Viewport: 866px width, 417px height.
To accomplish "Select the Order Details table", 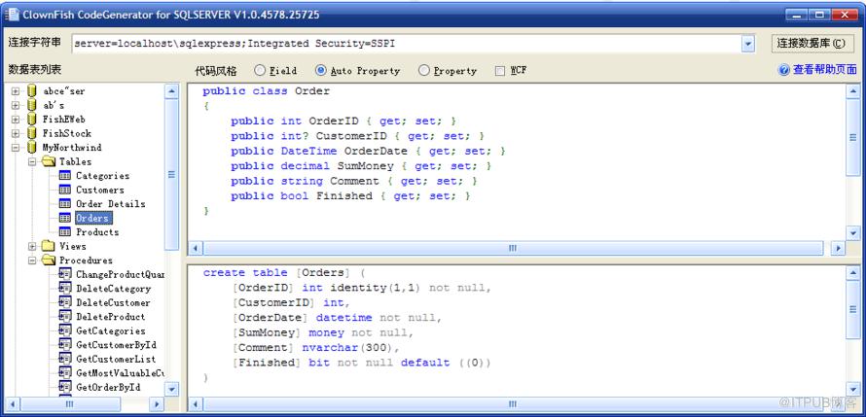I will click(x=111, y=203).
